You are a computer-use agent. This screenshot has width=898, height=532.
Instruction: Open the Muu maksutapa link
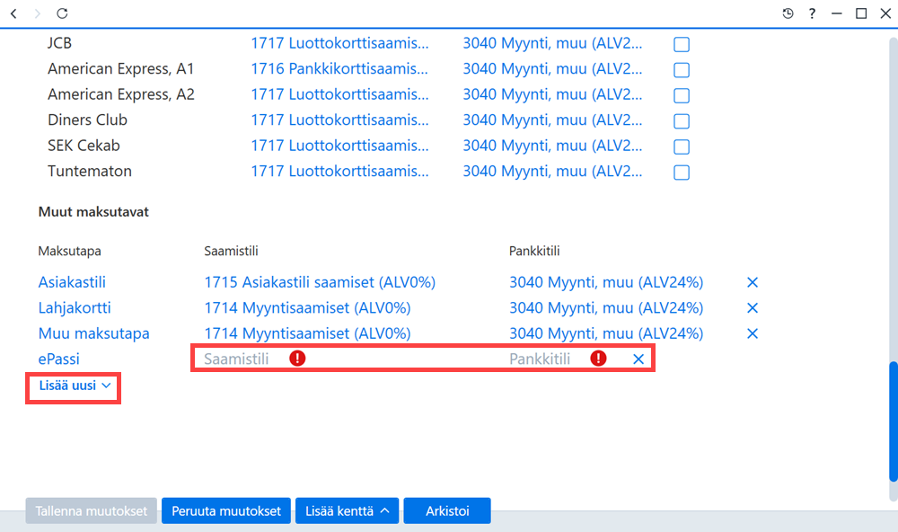94,333
